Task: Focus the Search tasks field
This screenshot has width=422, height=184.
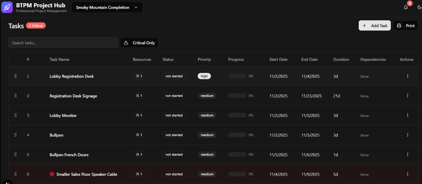Action: pos(63,43)
